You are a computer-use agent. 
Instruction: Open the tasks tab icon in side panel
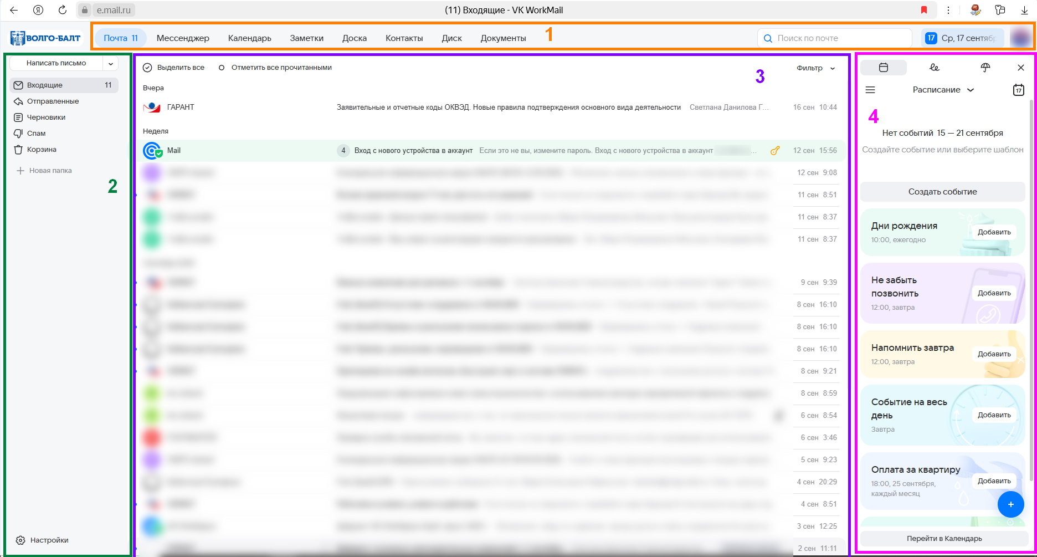[935, 68]
